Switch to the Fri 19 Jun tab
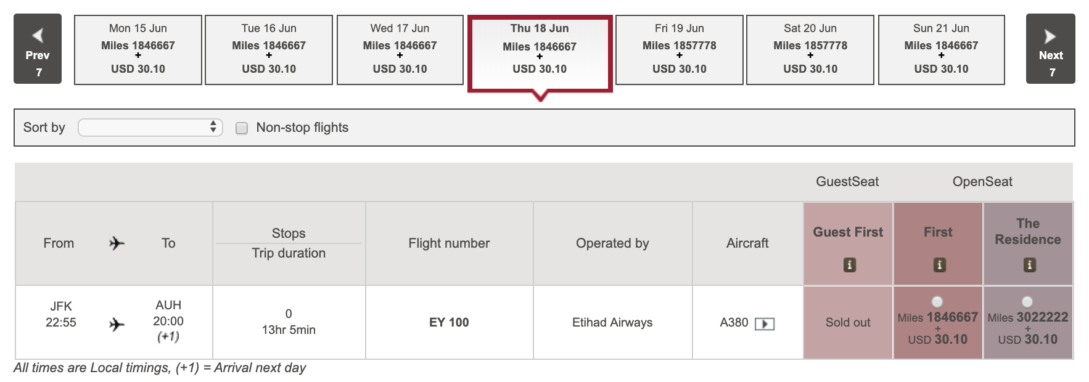The width and height of the screenshot is (1089, 382). (679, 49)
